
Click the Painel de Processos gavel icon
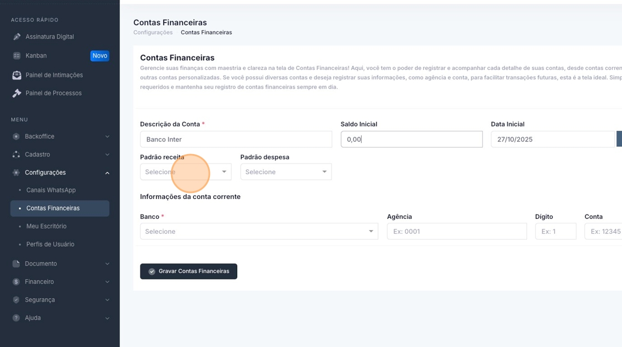[x=17, y=93]
